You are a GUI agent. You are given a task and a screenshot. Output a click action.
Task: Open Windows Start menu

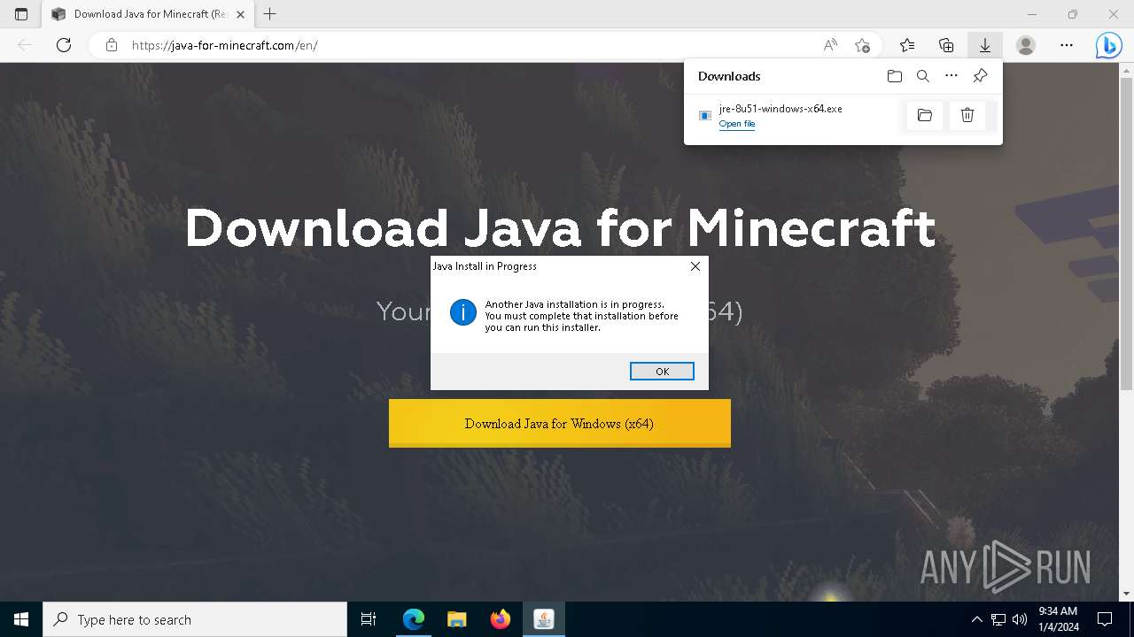[x=21, y=619]
